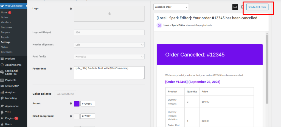Click the purple Accent color swatch
281x127 pixels.
pos(77,104)
